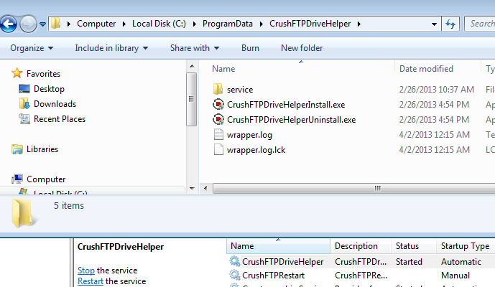Screen dimensions: 495x287
Task: Sort files by Date modified column
Action: [426, 69]
